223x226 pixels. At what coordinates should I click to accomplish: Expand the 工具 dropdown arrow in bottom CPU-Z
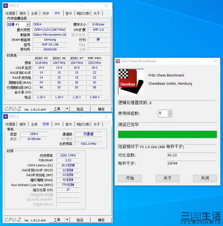(x=67, y=220)
